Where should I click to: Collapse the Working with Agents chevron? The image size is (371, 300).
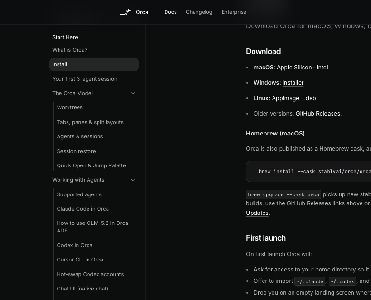133,180
